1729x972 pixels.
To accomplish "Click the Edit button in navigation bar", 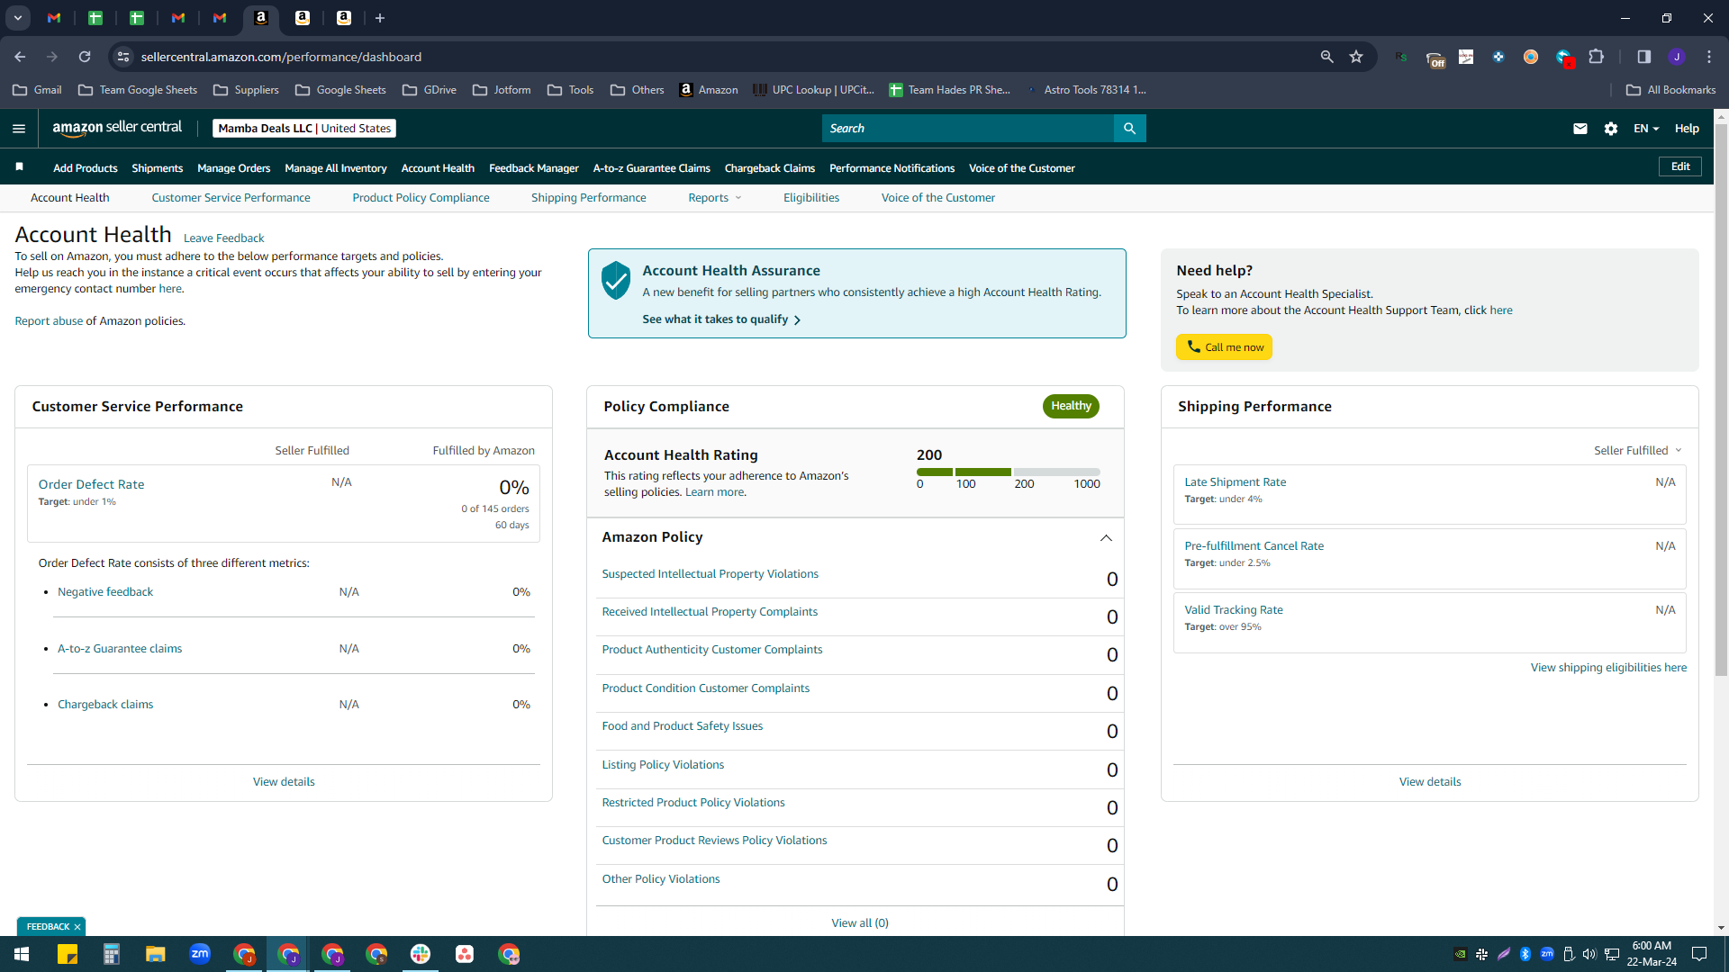I will pos(1679,166).
